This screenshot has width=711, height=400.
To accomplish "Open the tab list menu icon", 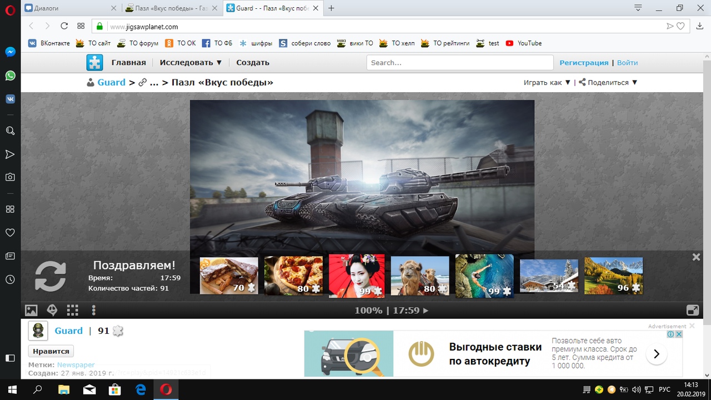I will 639,8.
